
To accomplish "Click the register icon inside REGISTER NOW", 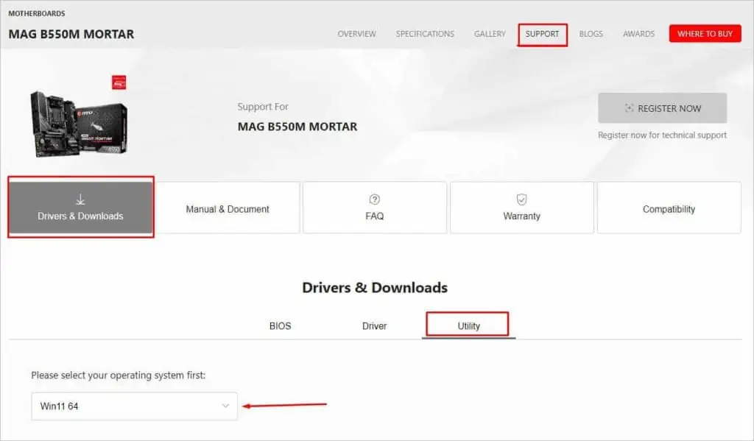I will [x=631, y=107].
